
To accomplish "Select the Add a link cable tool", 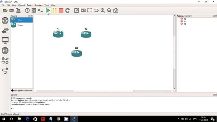I will tap(5, 71).
